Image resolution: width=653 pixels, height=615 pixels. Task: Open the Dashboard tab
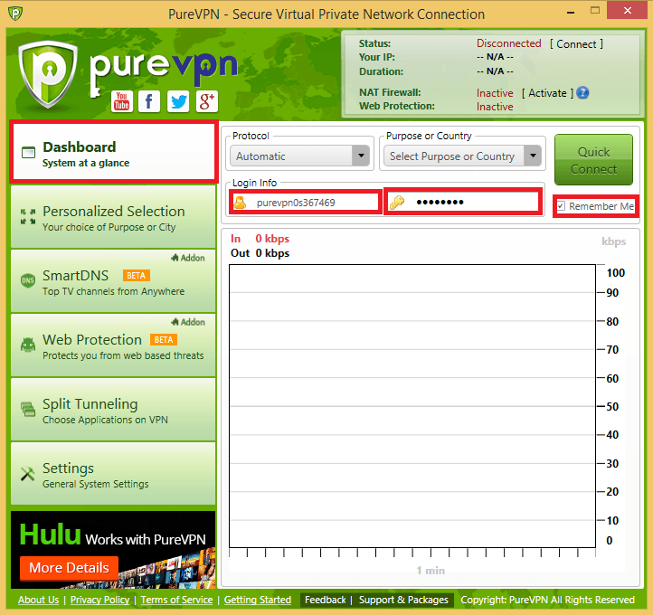113,154
